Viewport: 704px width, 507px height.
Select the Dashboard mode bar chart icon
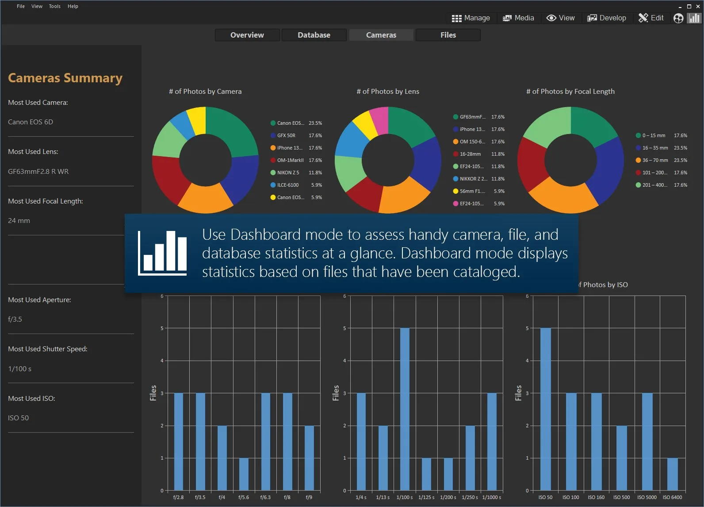click(695, 18)
